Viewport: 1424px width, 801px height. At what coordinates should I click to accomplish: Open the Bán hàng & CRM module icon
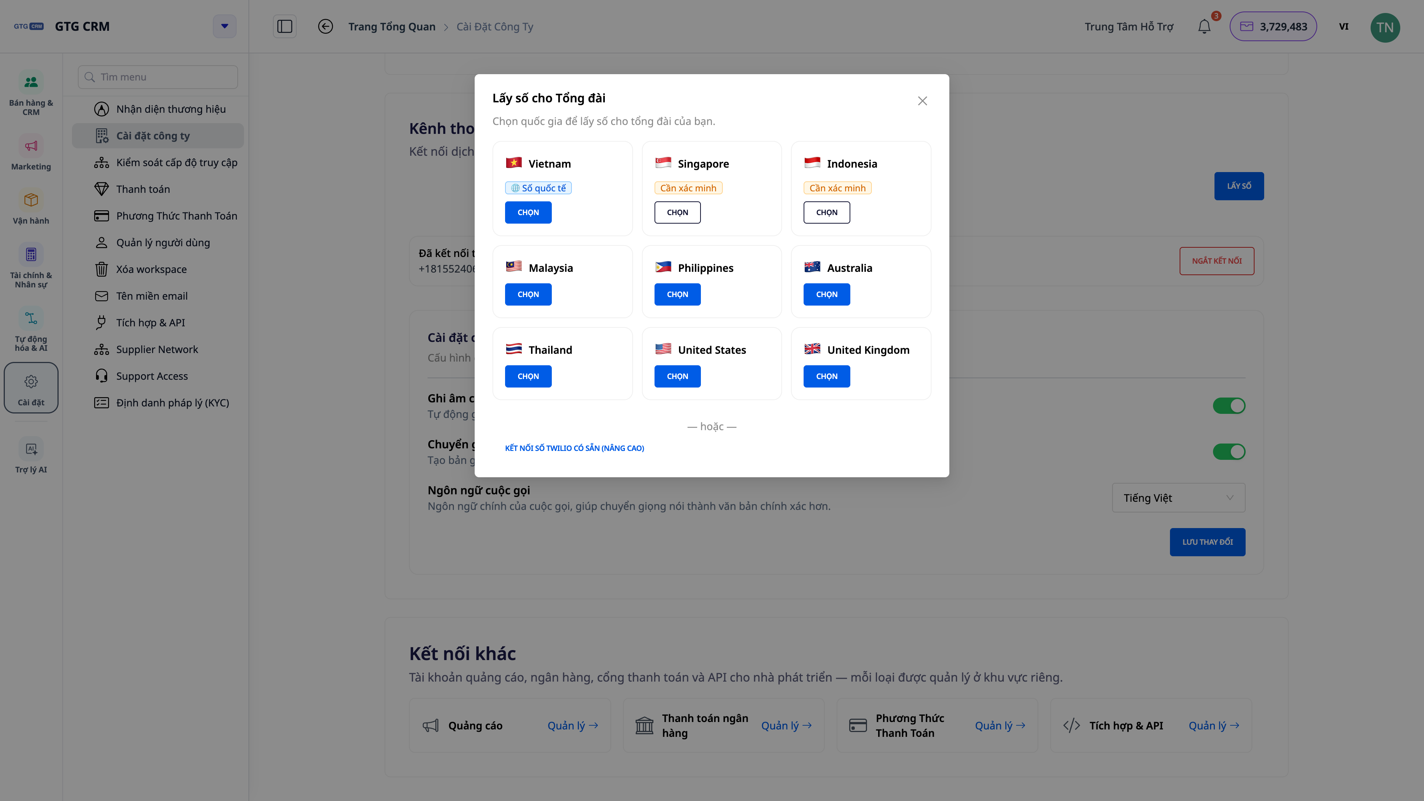click(31, 82)
